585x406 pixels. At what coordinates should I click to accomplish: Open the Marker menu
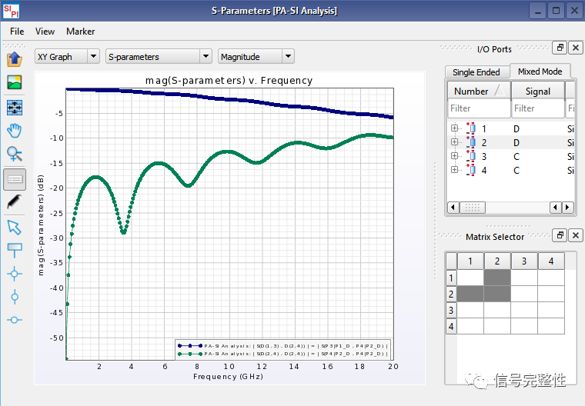pos(80,32)
